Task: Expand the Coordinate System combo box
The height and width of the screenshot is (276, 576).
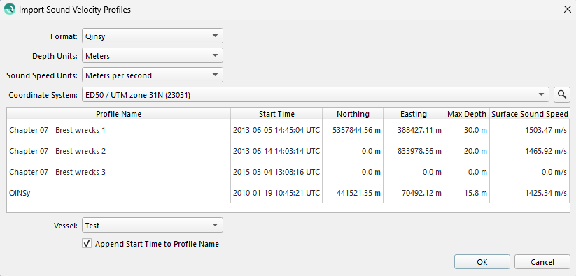Action: click(316, 94)
